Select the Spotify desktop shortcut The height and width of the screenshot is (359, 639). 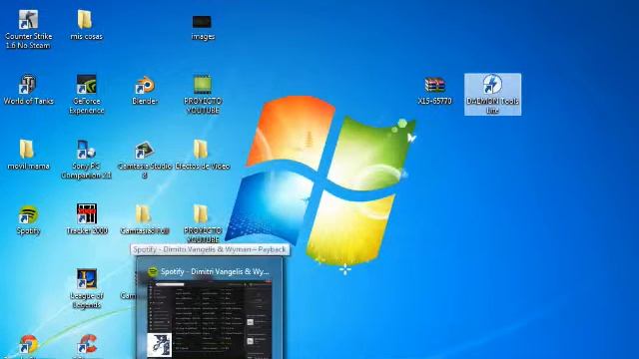[x=28, y=220]
